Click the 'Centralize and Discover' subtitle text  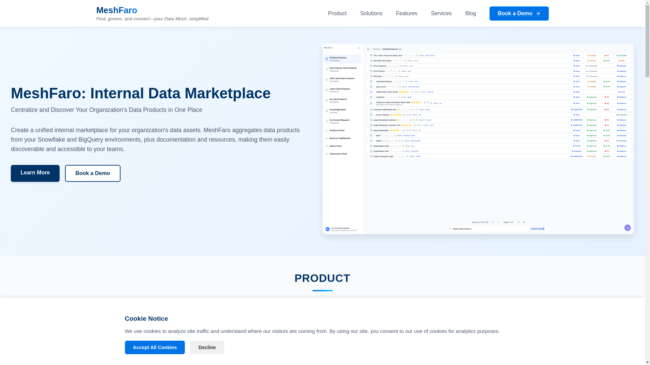[106, 110]
